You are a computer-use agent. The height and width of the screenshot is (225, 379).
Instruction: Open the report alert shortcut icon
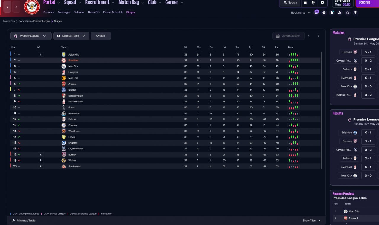[x=332, y=13]
